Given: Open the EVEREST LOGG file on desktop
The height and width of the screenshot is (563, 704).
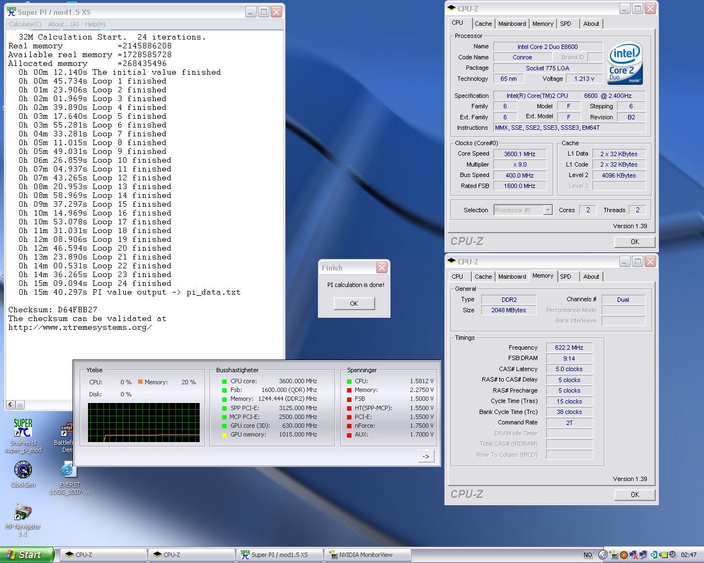Looking at the screenshot, I should click(69, 478).
